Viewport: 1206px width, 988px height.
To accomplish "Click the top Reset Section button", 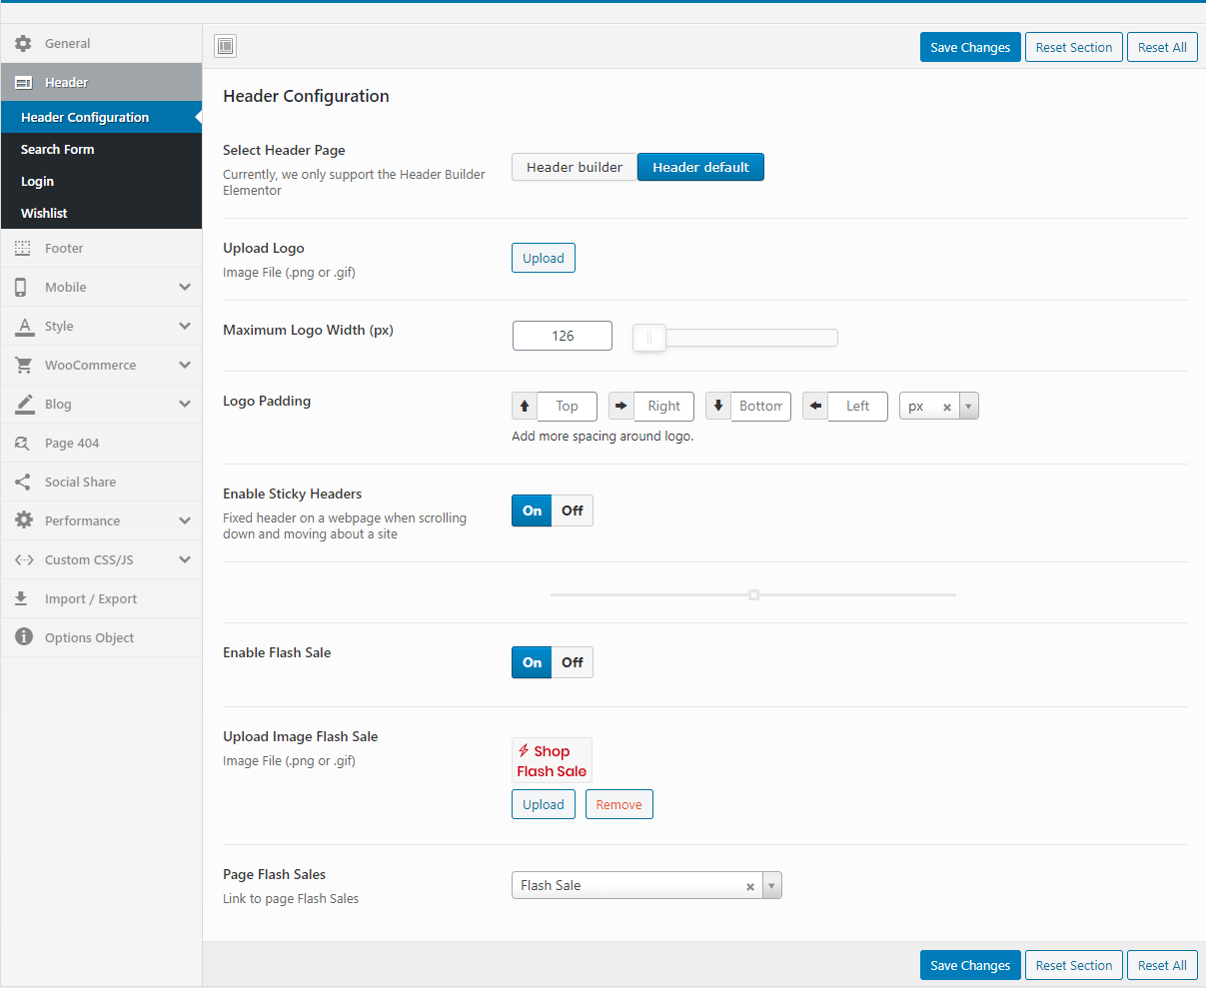I will pos(1074,47).
